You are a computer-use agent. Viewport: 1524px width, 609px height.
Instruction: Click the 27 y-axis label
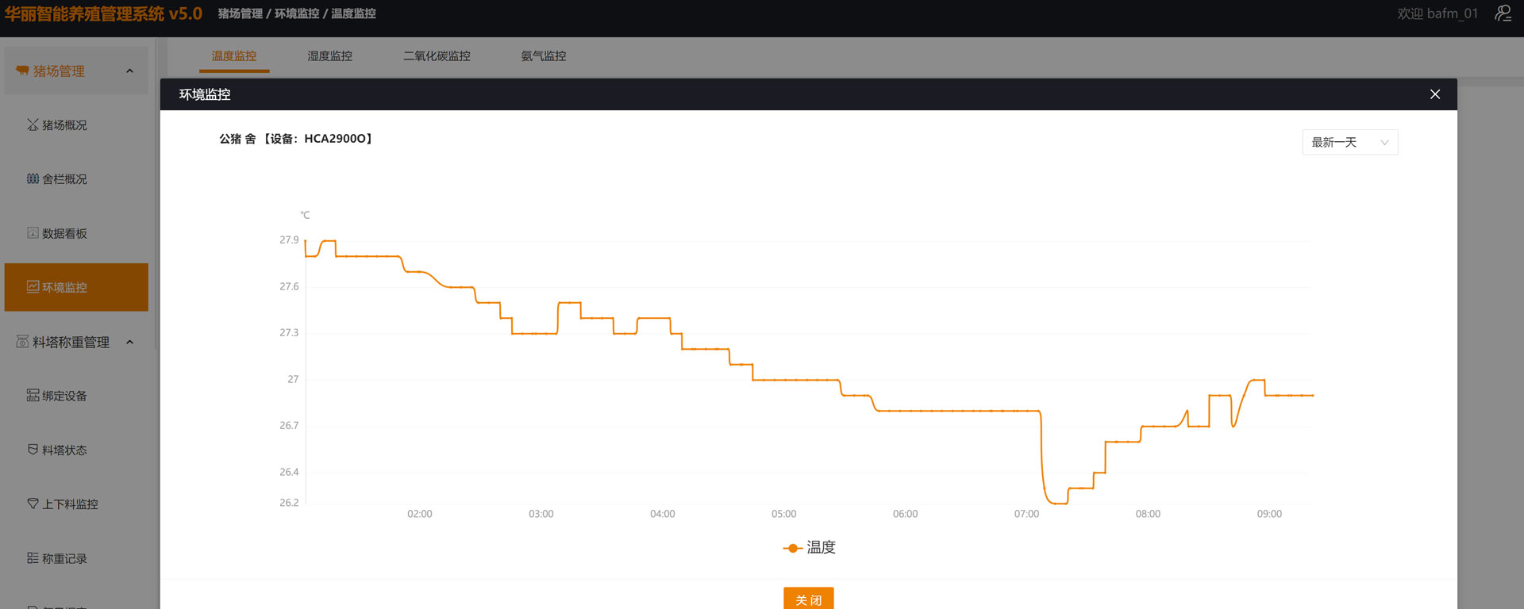click(x=293, y=379)
